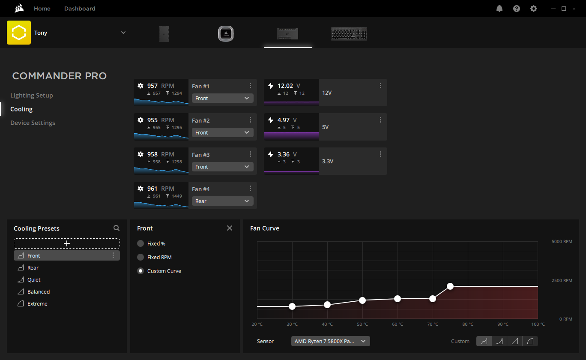Click fan curve point at 75 °C
Screen dimensions: 586x360
point(450,286)
